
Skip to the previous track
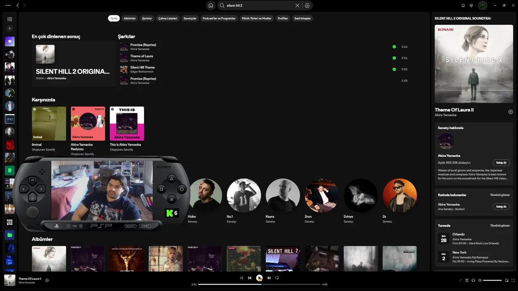250,278
